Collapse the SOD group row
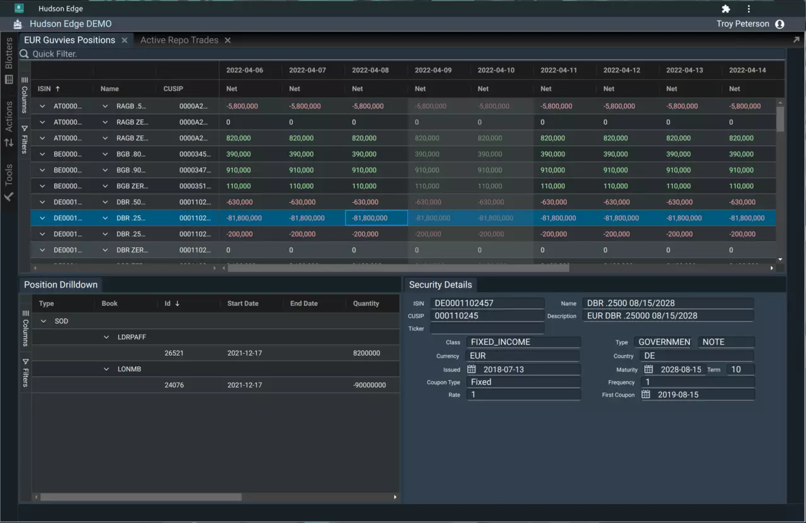Screen dimensions: 806x523 [43, 321]
